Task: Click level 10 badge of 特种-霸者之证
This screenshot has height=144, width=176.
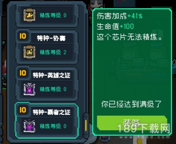Action: [x=23, y=110]
